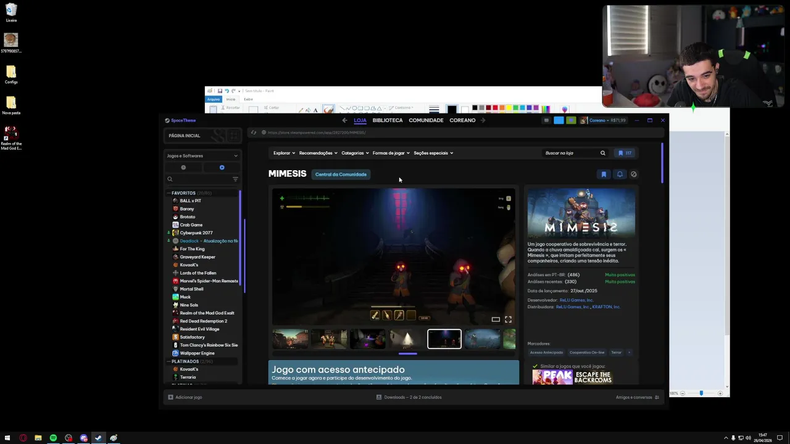Click the magnifier in store search box
The image size is (790, 444).
click(x=603, y=153)
